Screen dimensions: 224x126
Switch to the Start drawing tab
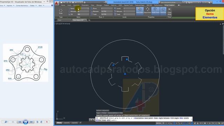pos(60,20)
